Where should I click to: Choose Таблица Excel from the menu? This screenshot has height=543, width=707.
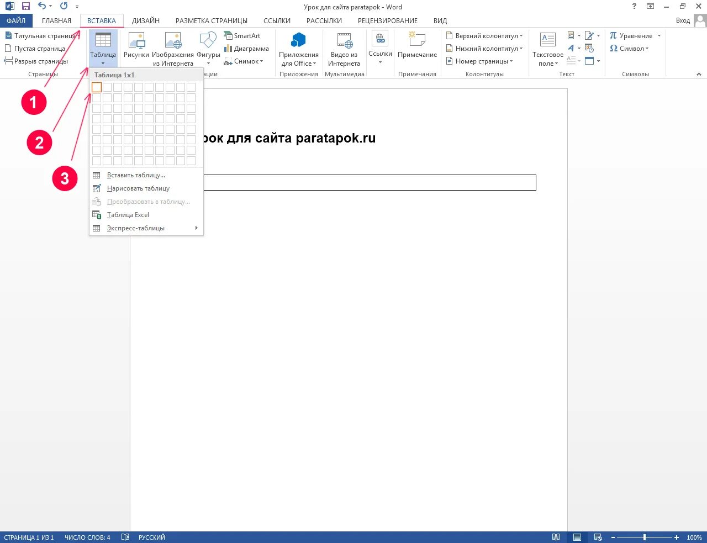[x=146, y=215]
